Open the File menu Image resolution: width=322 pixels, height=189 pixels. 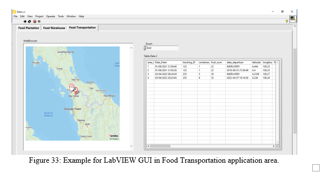coord(16,16)
